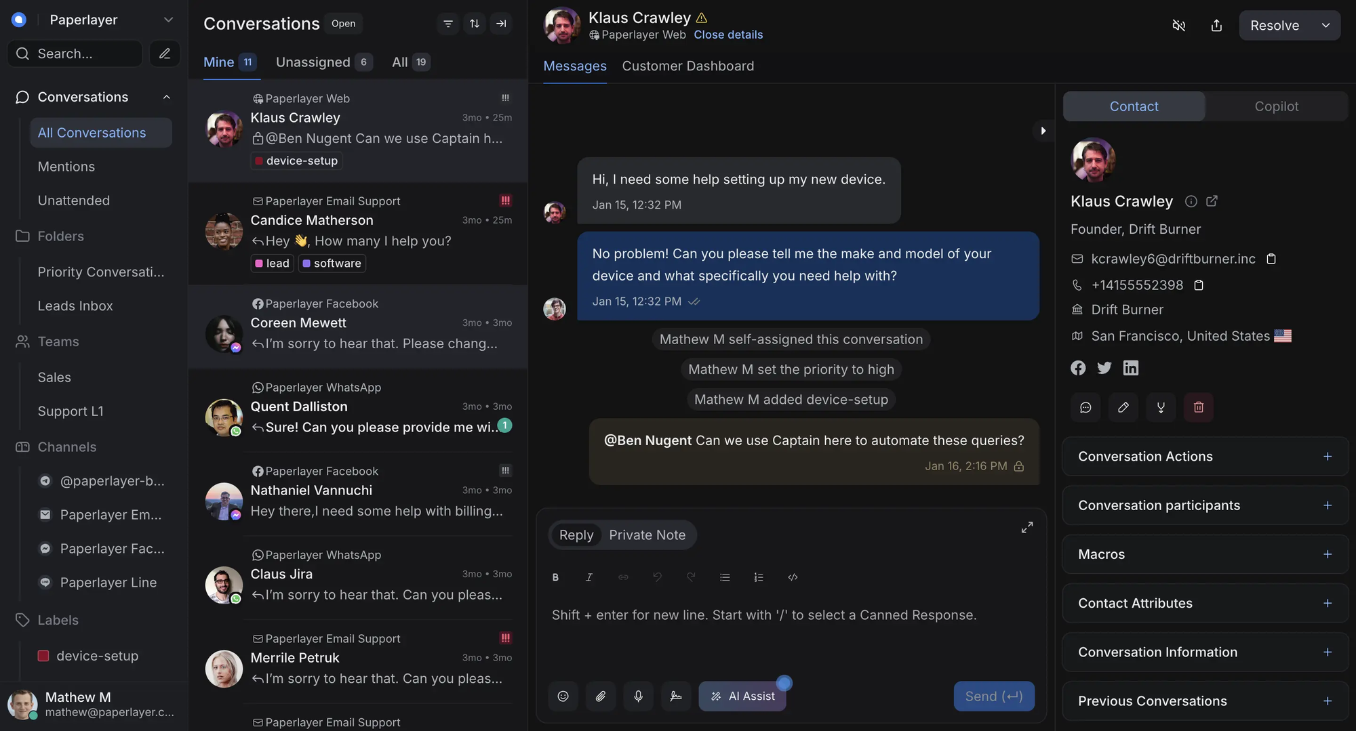Open the emoji picker in reply editor
The height and width of the screenshot is (731, 1356).
tap(563, 696)
